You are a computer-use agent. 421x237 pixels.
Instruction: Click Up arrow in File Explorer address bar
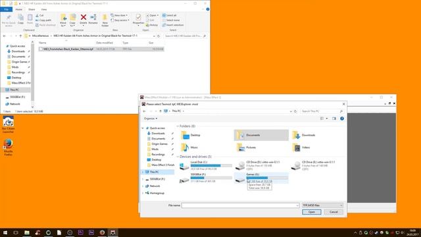(20, 36)
